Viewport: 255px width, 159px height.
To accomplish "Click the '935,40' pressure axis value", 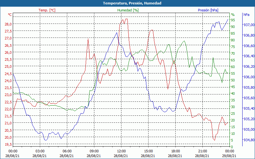I will 249,108.
